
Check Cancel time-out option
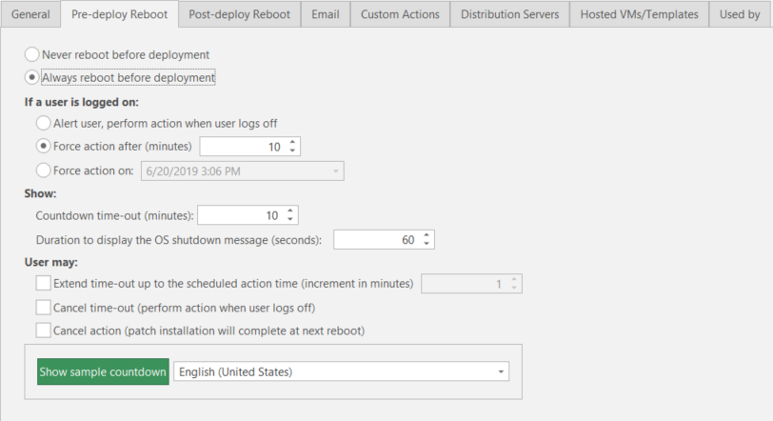(x=44, y=307)
